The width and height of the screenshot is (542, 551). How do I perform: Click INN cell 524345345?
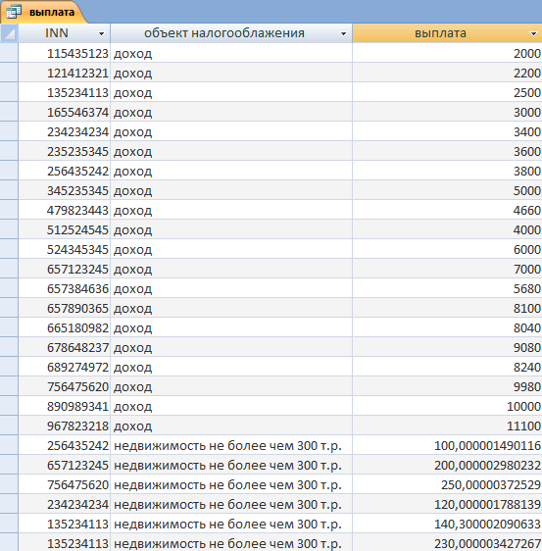coord(65,249)
